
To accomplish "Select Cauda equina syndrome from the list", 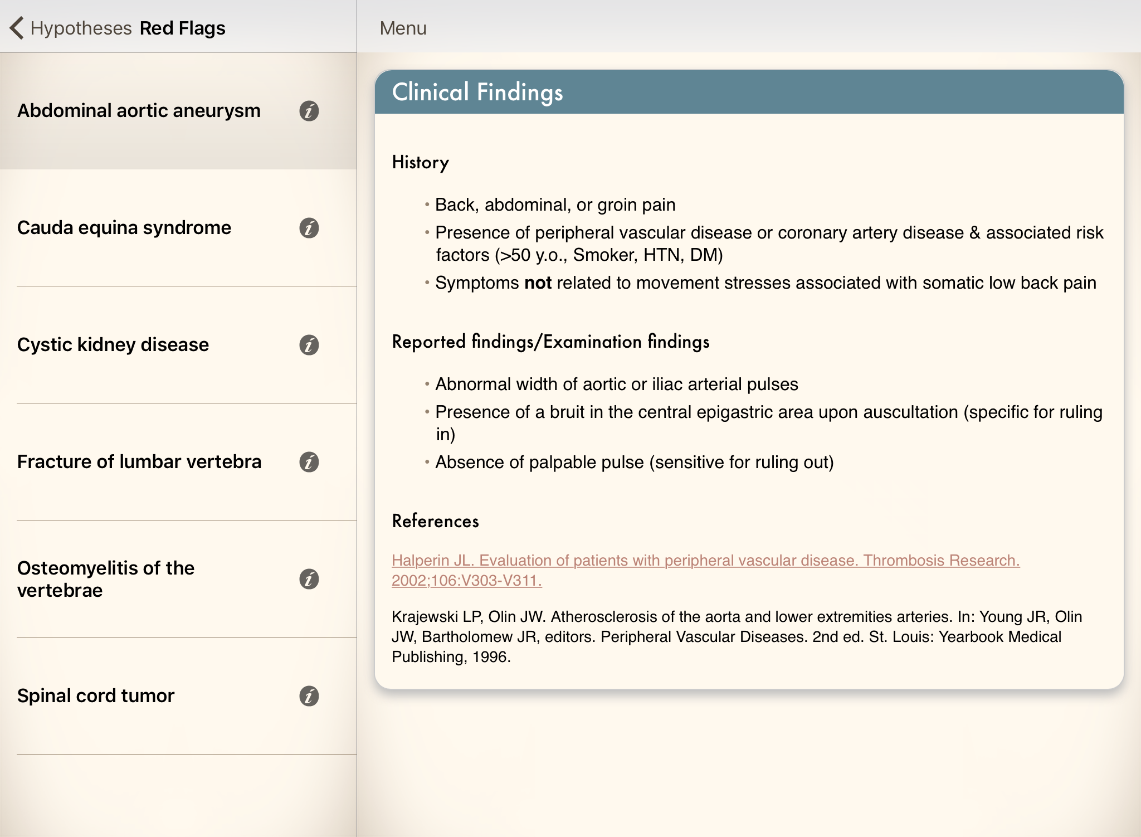I will [x=124, y=227].
